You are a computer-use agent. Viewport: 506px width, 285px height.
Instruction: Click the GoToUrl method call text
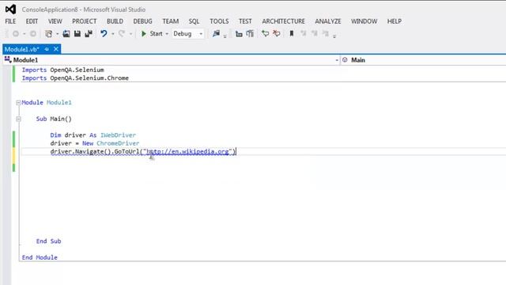point(127,151)
